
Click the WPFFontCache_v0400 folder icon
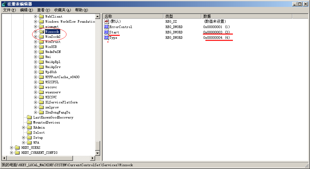tap(41, 77)
